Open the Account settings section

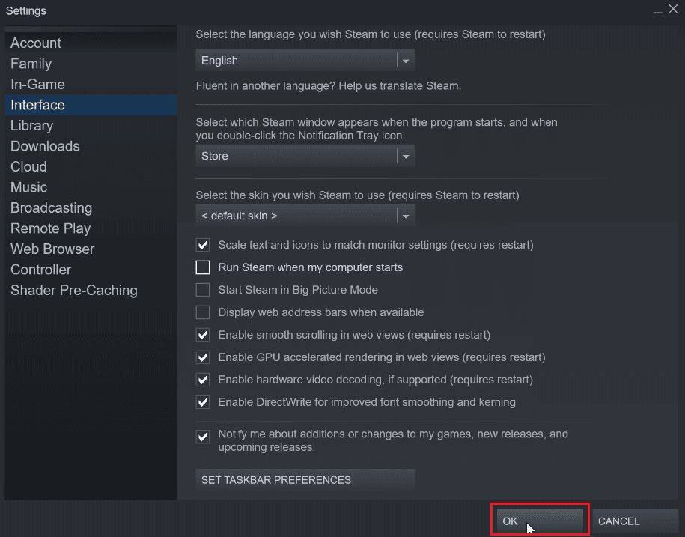(x=35, y=43)
